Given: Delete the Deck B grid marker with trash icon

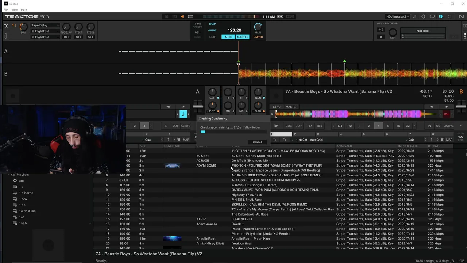Looking at the screenshot, I should pos(442,140).
